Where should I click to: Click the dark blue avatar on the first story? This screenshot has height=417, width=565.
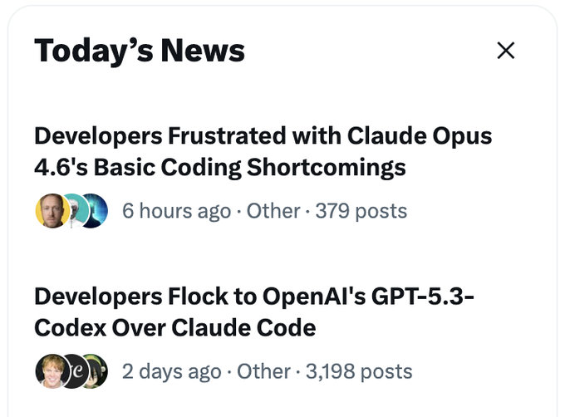coord(93,211)
